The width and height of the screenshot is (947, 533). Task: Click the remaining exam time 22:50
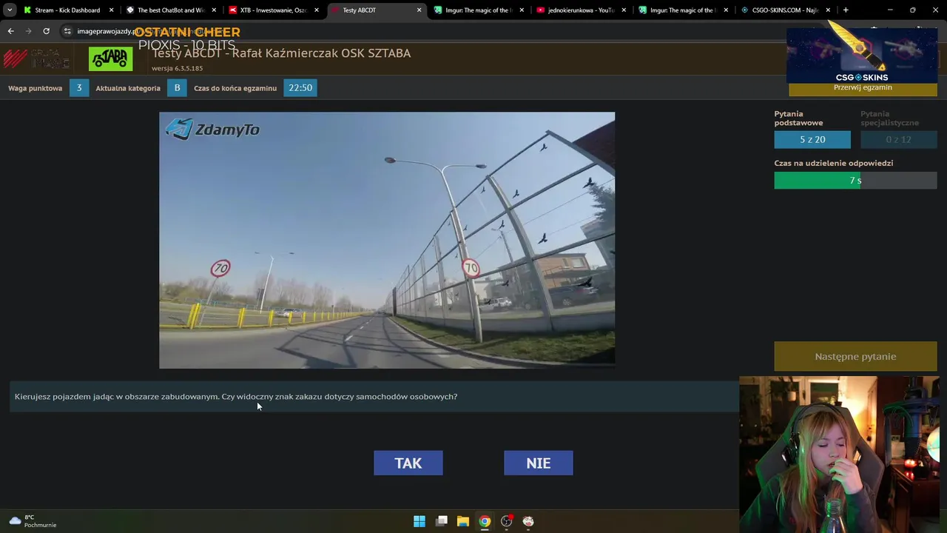300,87
